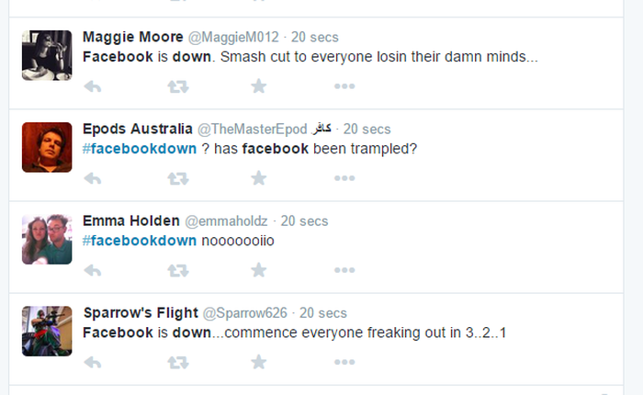The width and height of the screenshot is (643, 395).
Task: Favorite Maggie Moore's tweet with star
Action: [x=259, y=86]
